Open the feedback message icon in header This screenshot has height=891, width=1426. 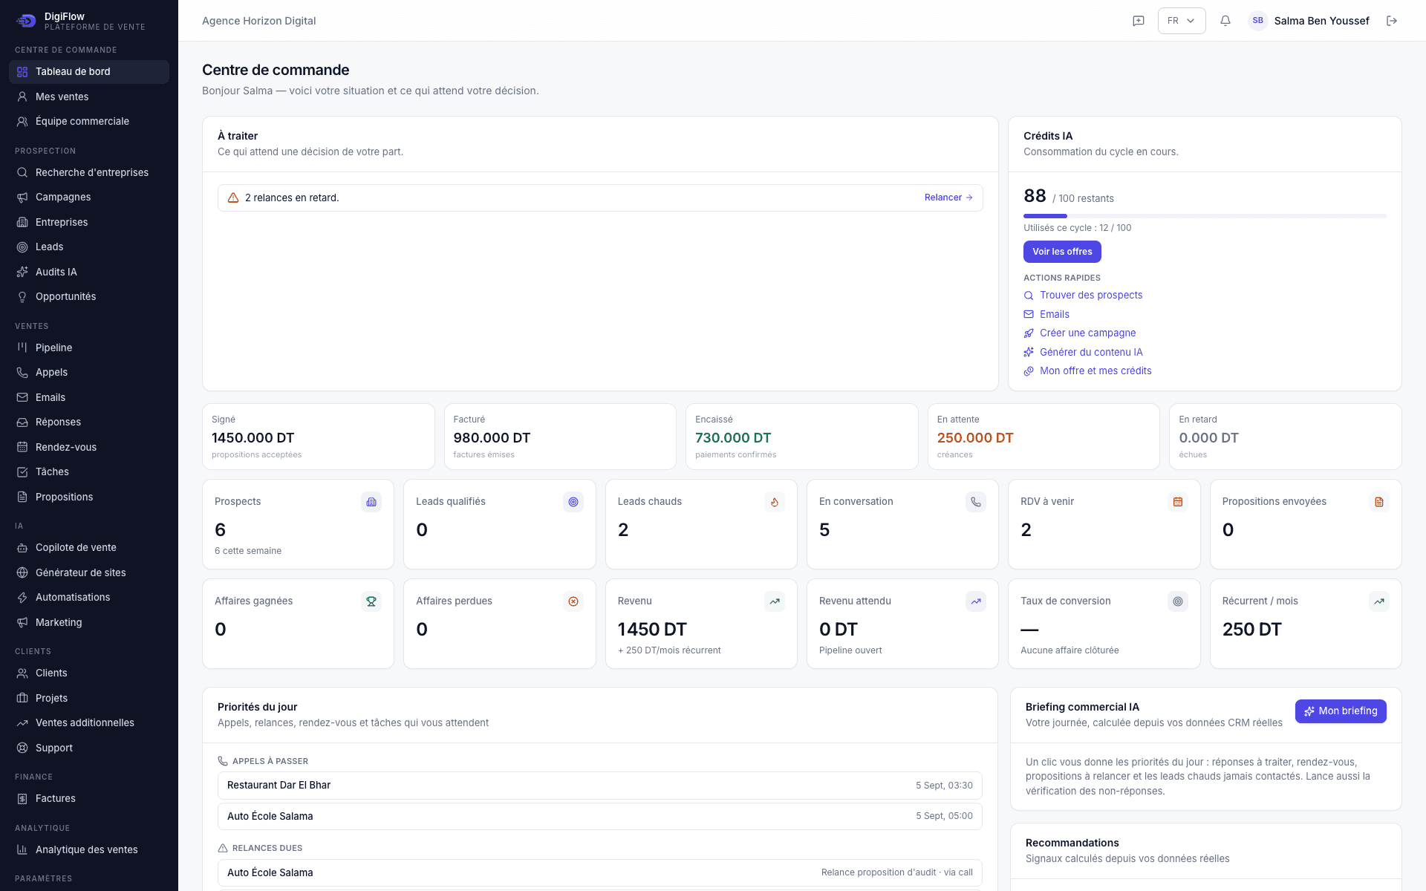point(1138,21)
